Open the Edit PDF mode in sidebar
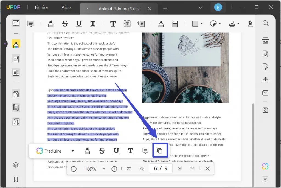The height and width of the screenshot is (188, 281). tap(16, 59)
